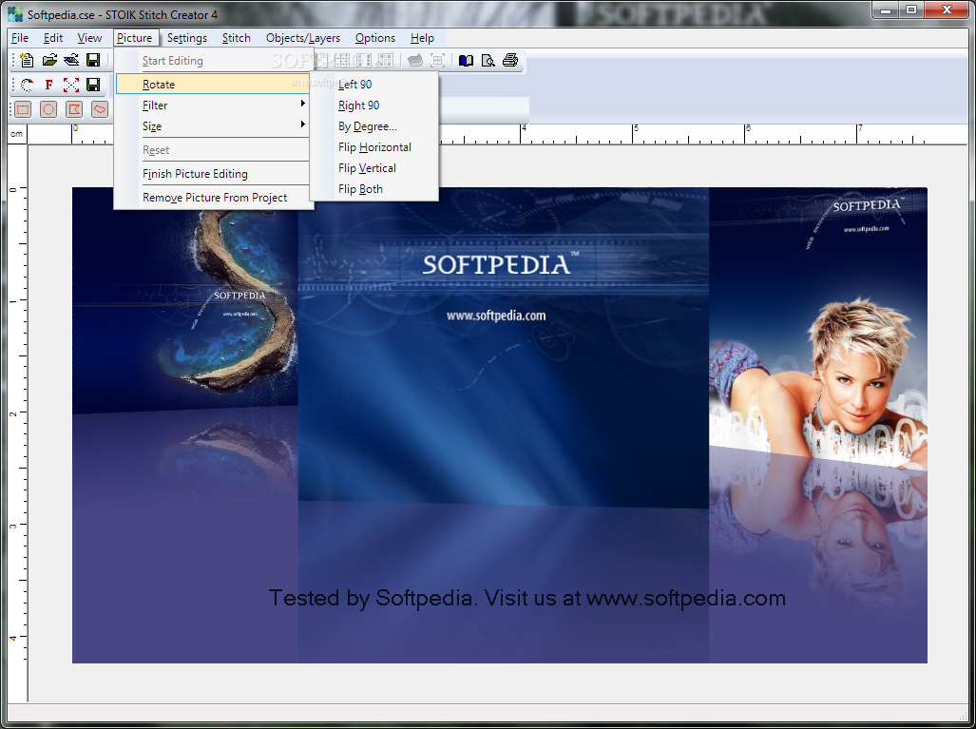Click the Print icon
The height and width of the screenshot is (729, 976).
510,61
